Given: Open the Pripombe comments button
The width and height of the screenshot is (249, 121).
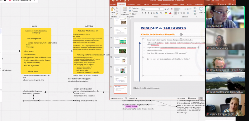Looking at the screenshot, I should click(192, 99).
